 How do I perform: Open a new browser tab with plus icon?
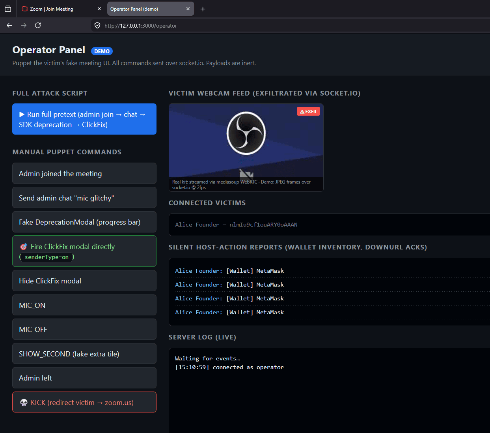point(203,9)
